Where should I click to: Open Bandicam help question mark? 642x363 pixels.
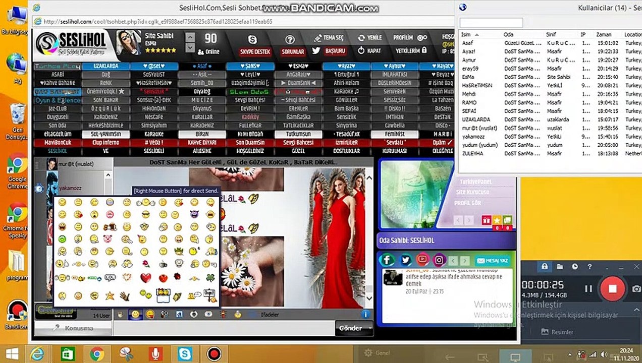[590, 267]
